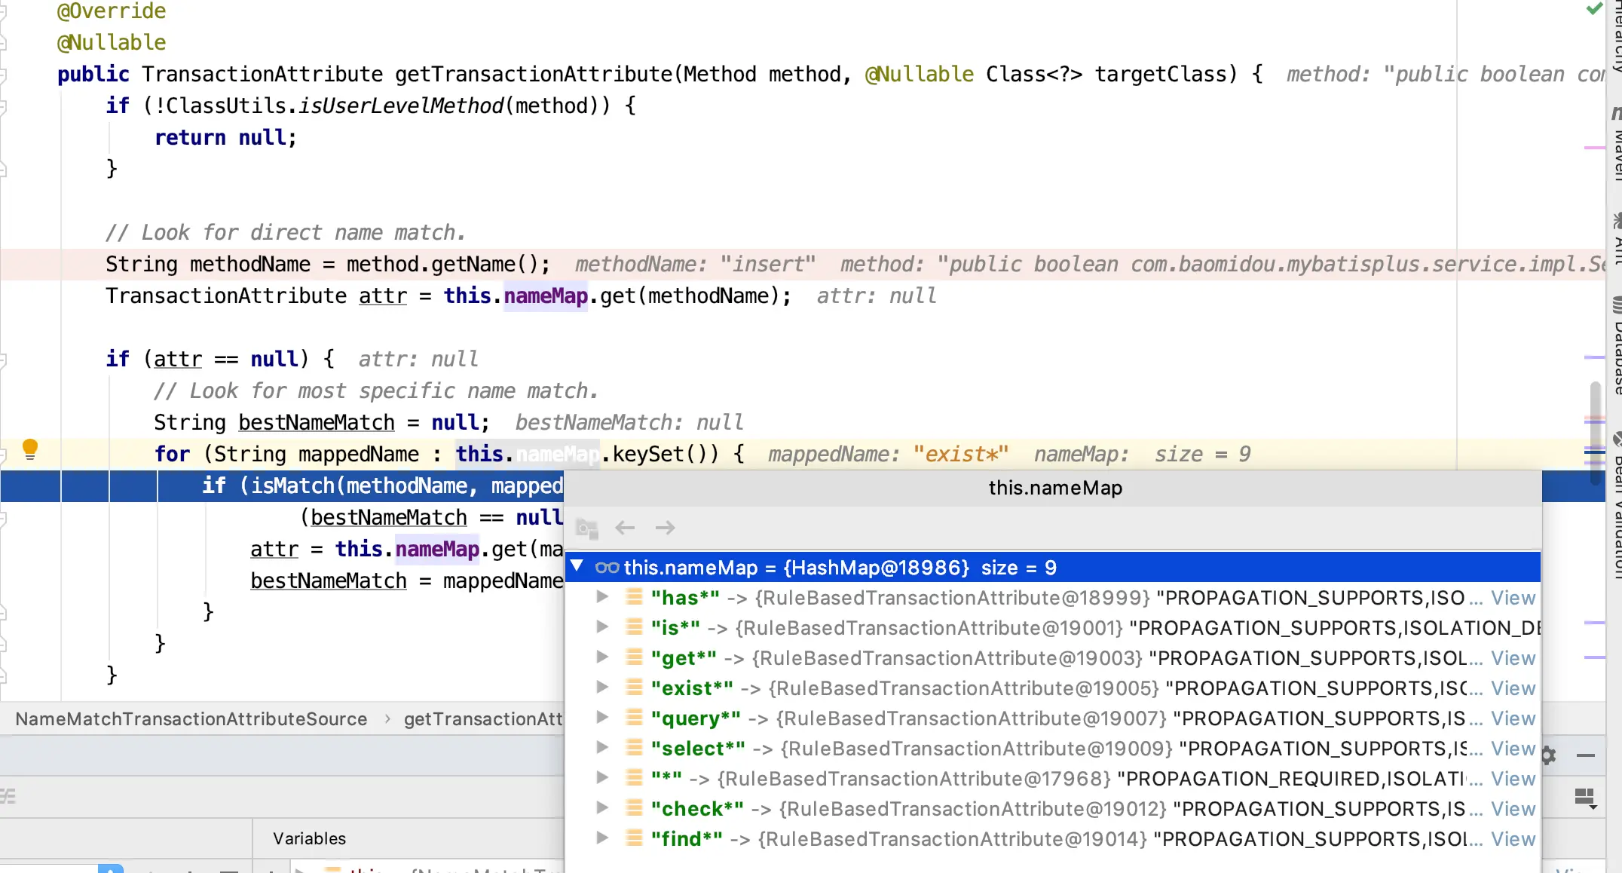Image resolution: width=1622 pixels, height=873 pixels.
Task: Click NameMatchTransactionAttributeSource breadcrumb
Action: tap(191, 719)
